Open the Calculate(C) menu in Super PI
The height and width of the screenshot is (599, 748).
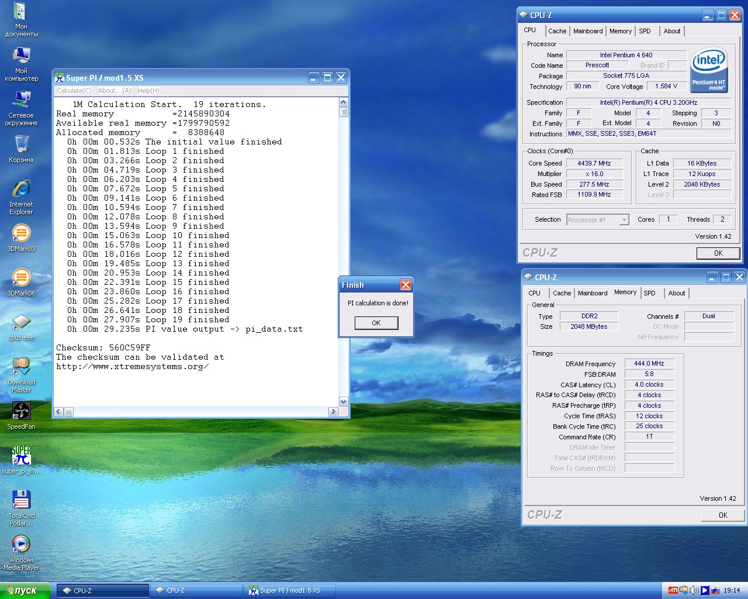pyautogui.click(x=74, y=91)
